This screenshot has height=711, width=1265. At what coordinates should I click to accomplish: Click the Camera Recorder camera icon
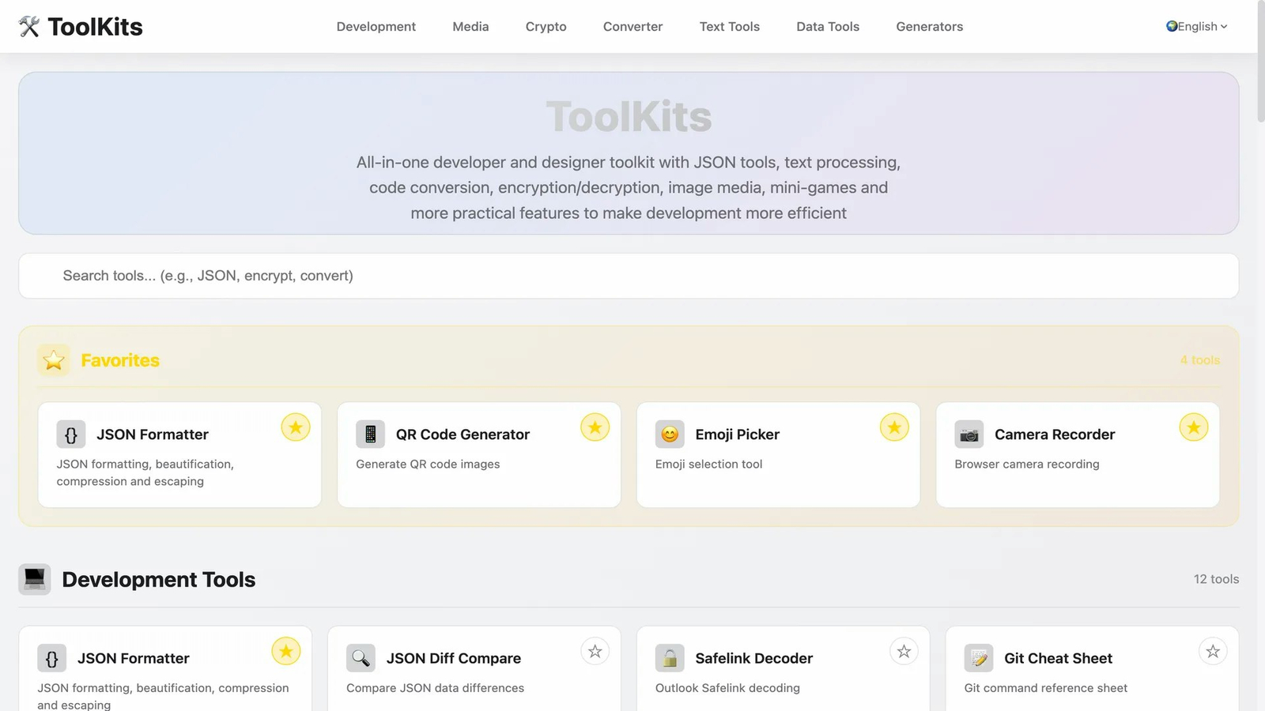coord(969,434)
